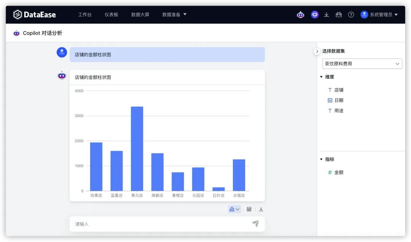Collapse the dataset side panel arrow
The width and height of the screenshot is (411, 242).
tap(317, 51)
